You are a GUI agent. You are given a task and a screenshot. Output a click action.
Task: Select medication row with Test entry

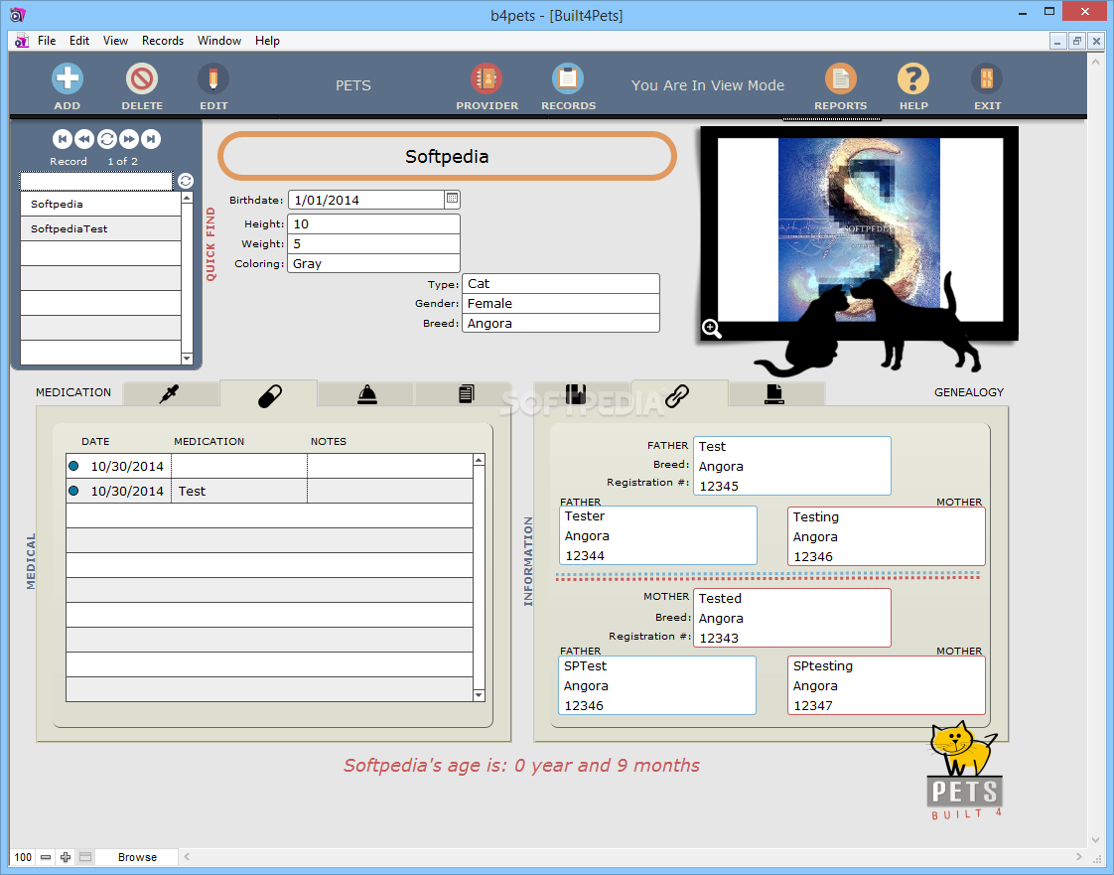[x=269, y=492]
